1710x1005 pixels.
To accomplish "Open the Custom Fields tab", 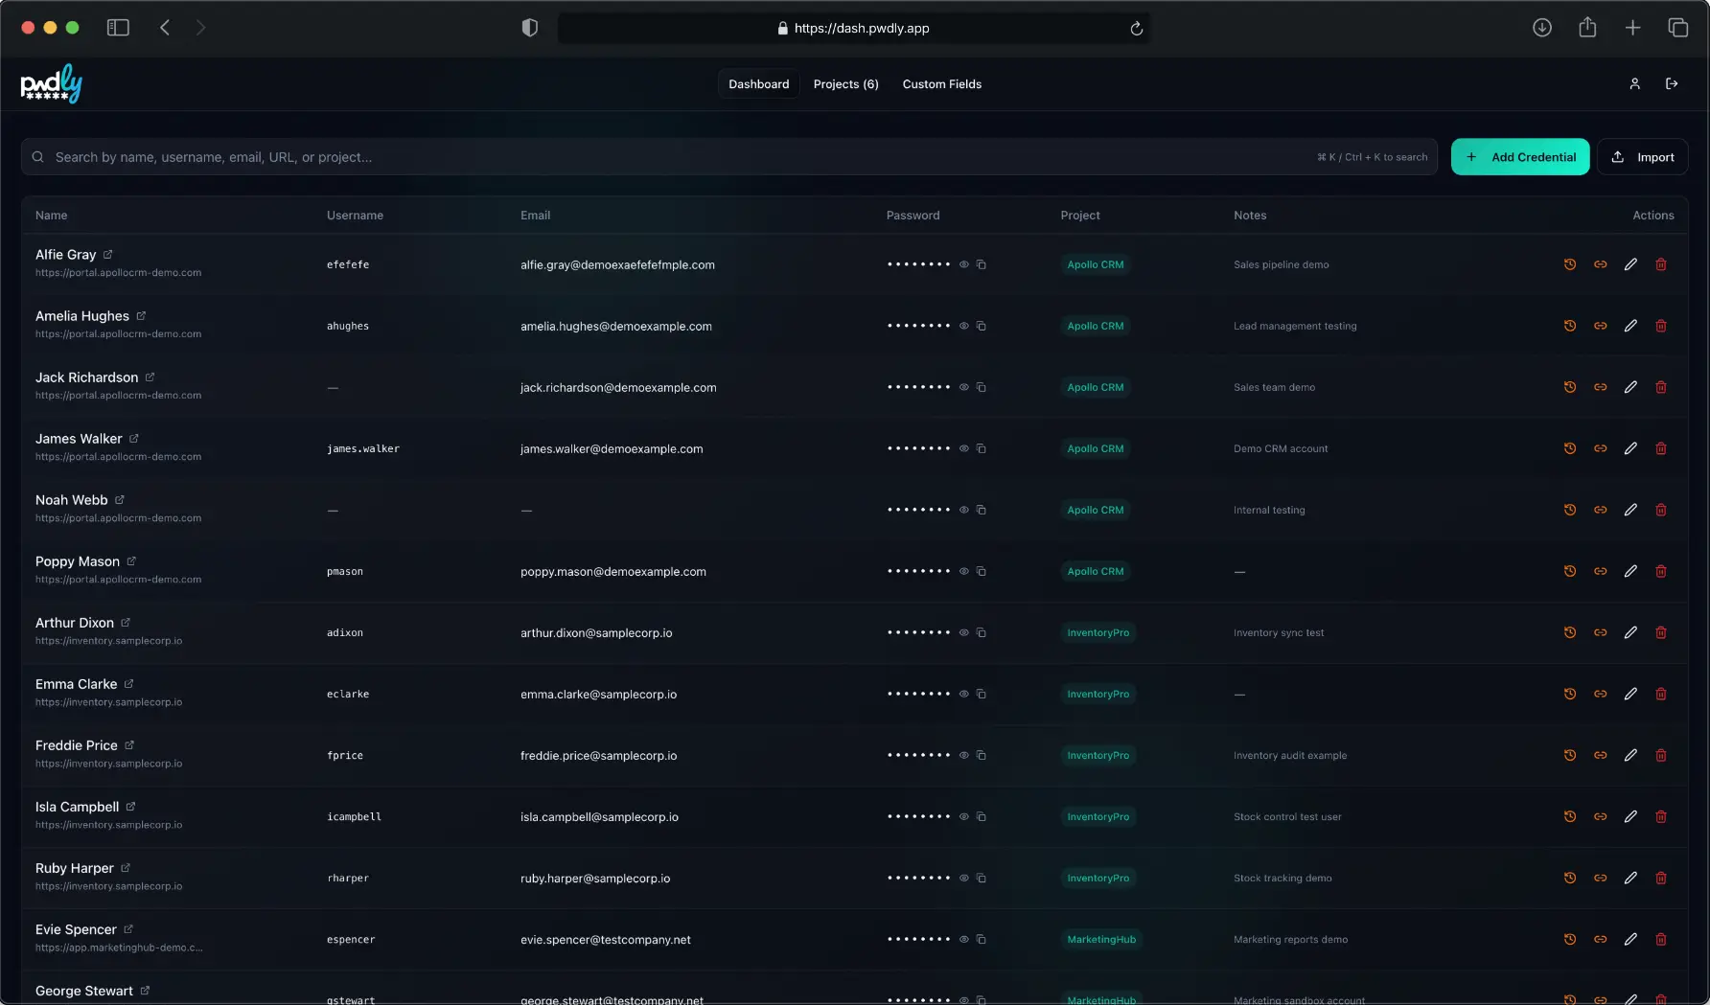I will 942,84.
